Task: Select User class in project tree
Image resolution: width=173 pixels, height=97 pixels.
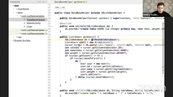Action: pos(29,27)
